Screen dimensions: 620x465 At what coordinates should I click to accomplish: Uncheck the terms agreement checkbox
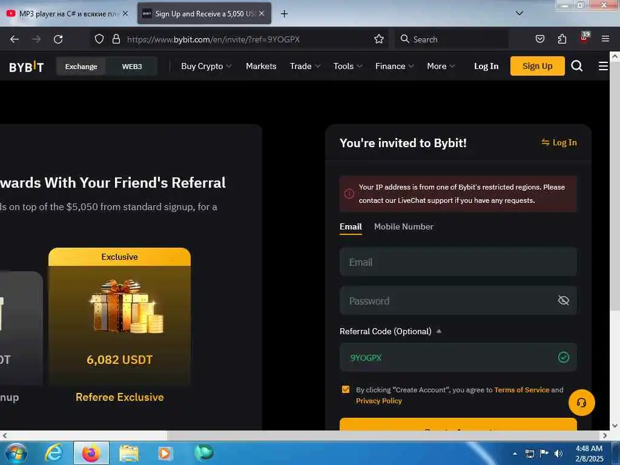(346, 389)
